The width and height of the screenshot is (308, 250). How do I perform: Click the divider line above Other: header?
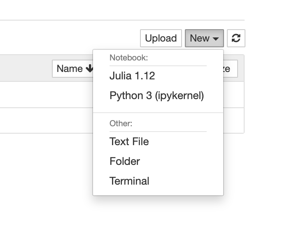(158, 113)
